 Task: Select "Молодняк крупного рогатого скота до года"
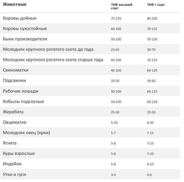click(x=48, y=49)
